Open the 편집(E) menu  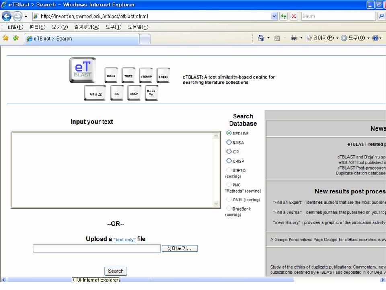click(x=37, y=27)
